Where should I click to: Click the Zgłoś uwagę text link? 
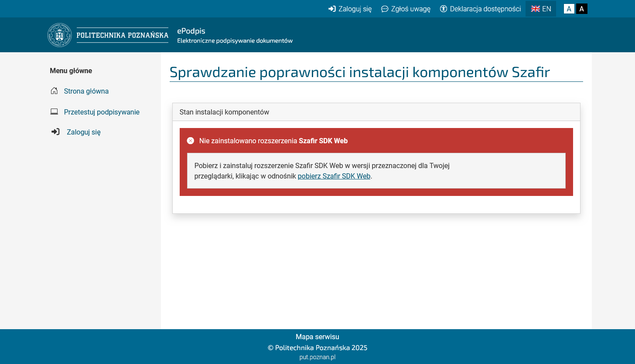pos(410,9)
